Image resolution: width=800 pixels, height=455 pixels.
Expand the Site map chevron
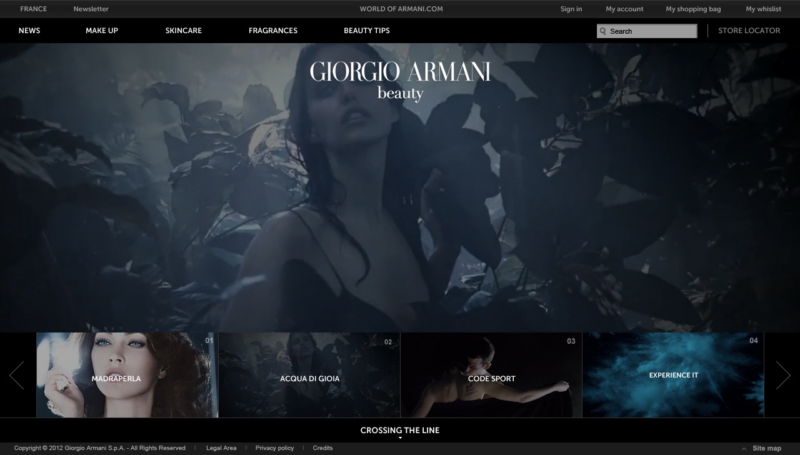(744, 449)
